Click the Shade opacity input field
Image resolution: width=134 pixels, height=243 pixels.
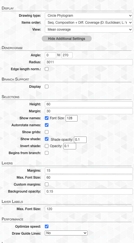(x=80, y=140)
